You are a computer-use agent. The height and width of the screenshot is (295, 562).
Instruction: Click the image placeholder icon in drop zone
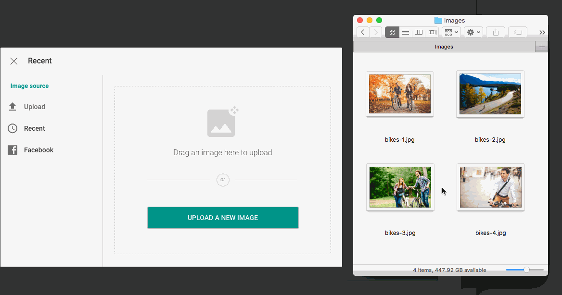tap(222, 123)
